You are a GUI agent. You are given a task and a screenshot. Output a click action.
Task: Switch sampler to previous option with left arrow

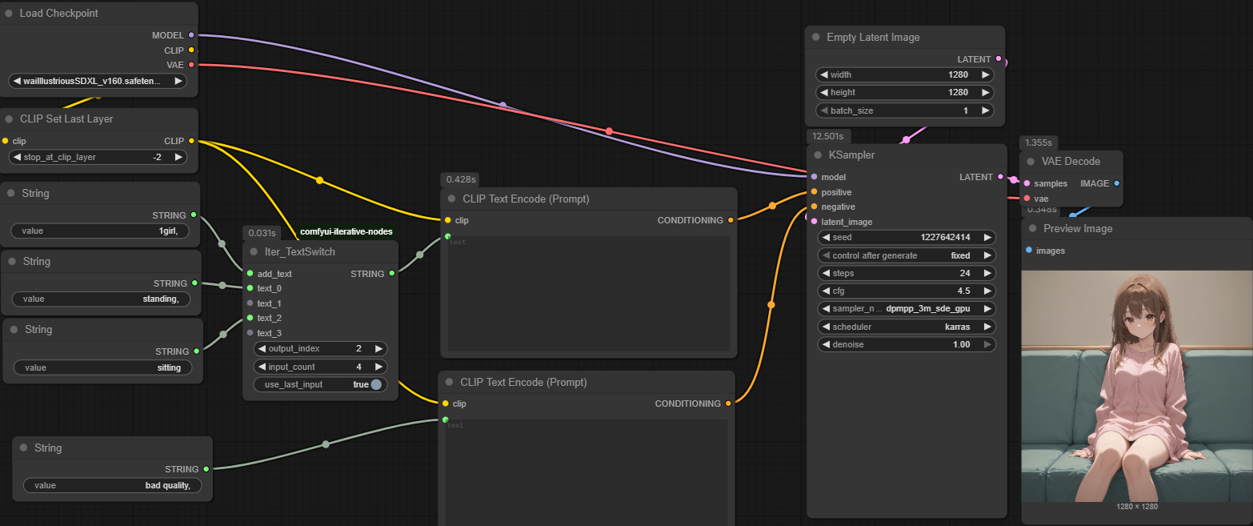click(824, 308)
